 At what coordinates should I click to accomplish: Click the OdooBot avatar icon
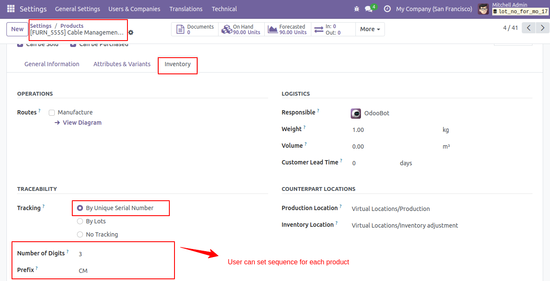[356, 114]
